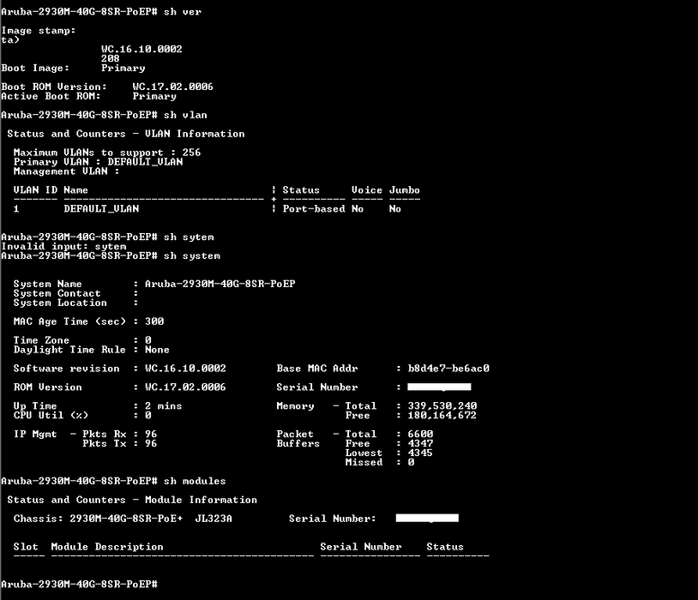This screenshot has height=600, width=698.
Task: Click 'Port-based' status value
Action: [314, 209]
